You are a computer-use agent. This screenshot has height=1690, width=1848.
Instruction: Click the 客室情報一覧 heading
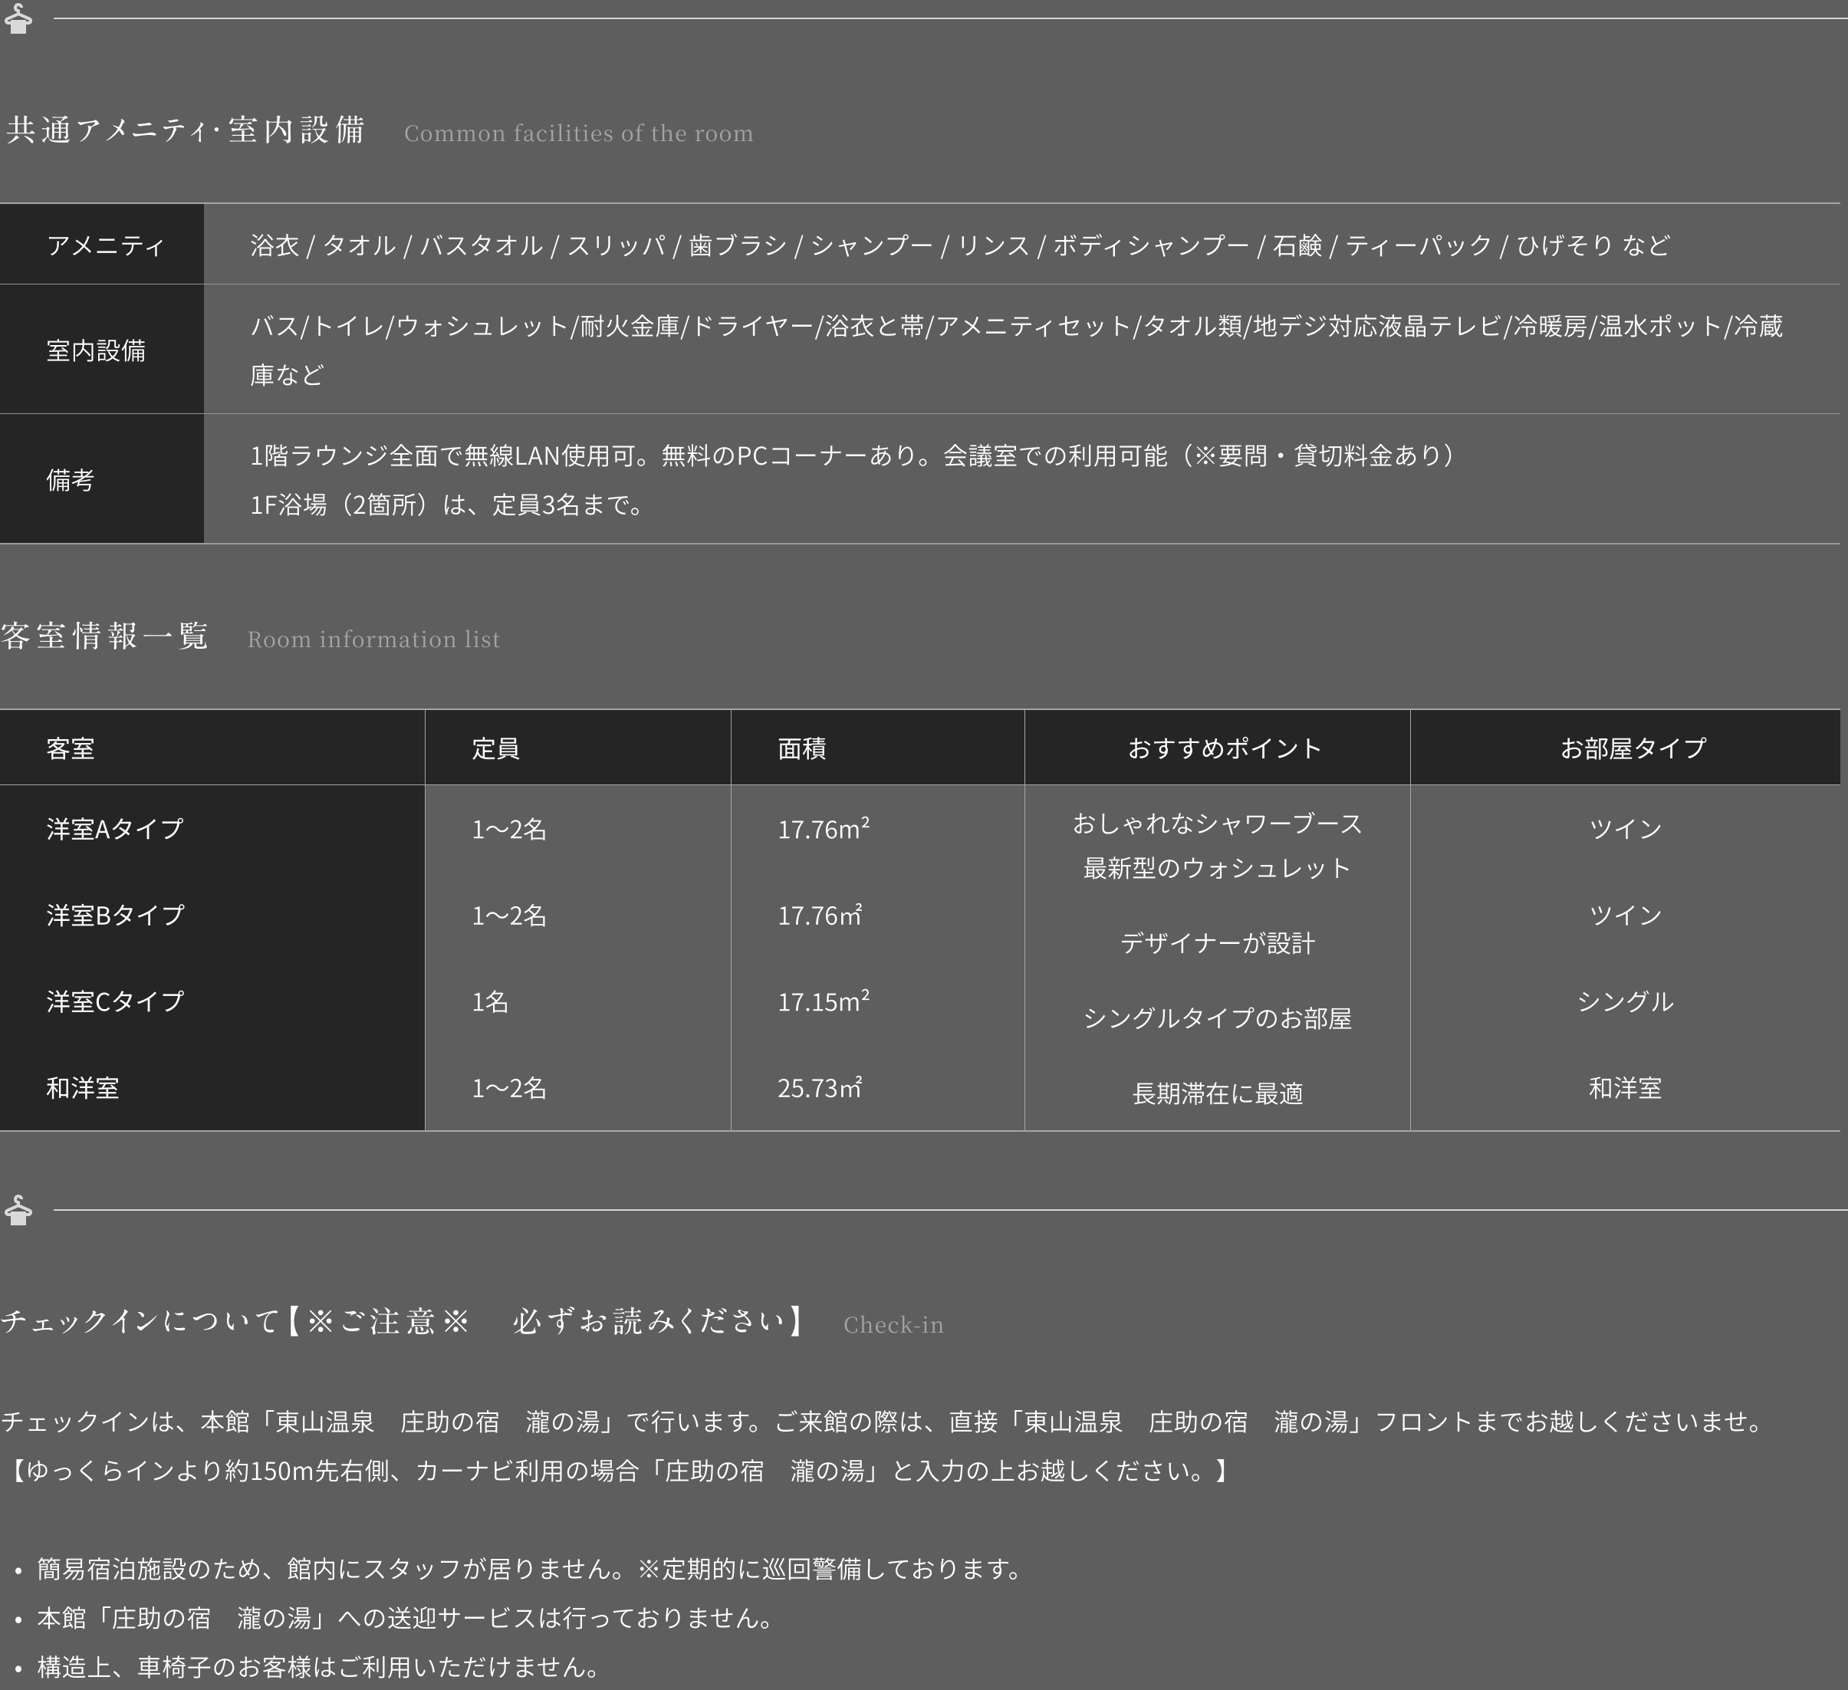pos(104,635)
